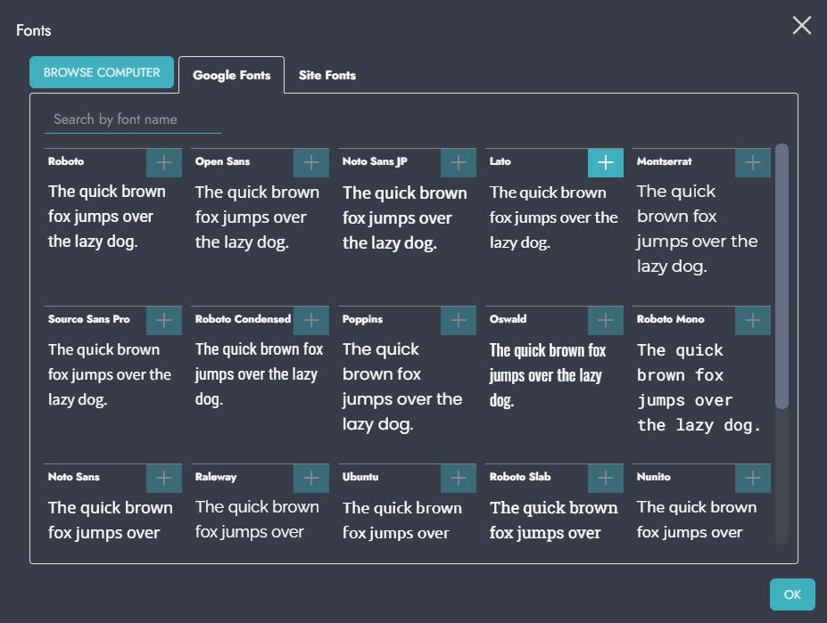Screen dimensions: 827x623
Task: Add the Oswald font
Action: coord(605,320)
